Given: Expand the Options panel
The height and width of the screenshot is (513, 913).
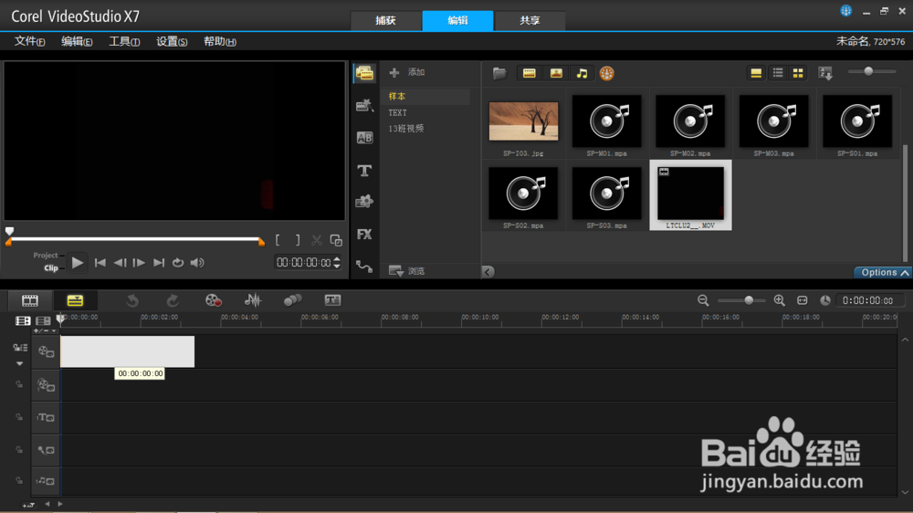Looking at the screenshot, I should pyautogui.click(x=883, y=273).
